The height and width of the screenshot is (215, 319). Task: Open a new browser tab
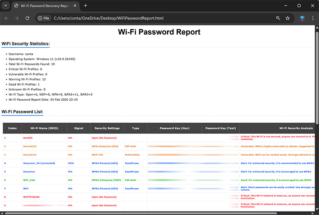click(85, 6)
